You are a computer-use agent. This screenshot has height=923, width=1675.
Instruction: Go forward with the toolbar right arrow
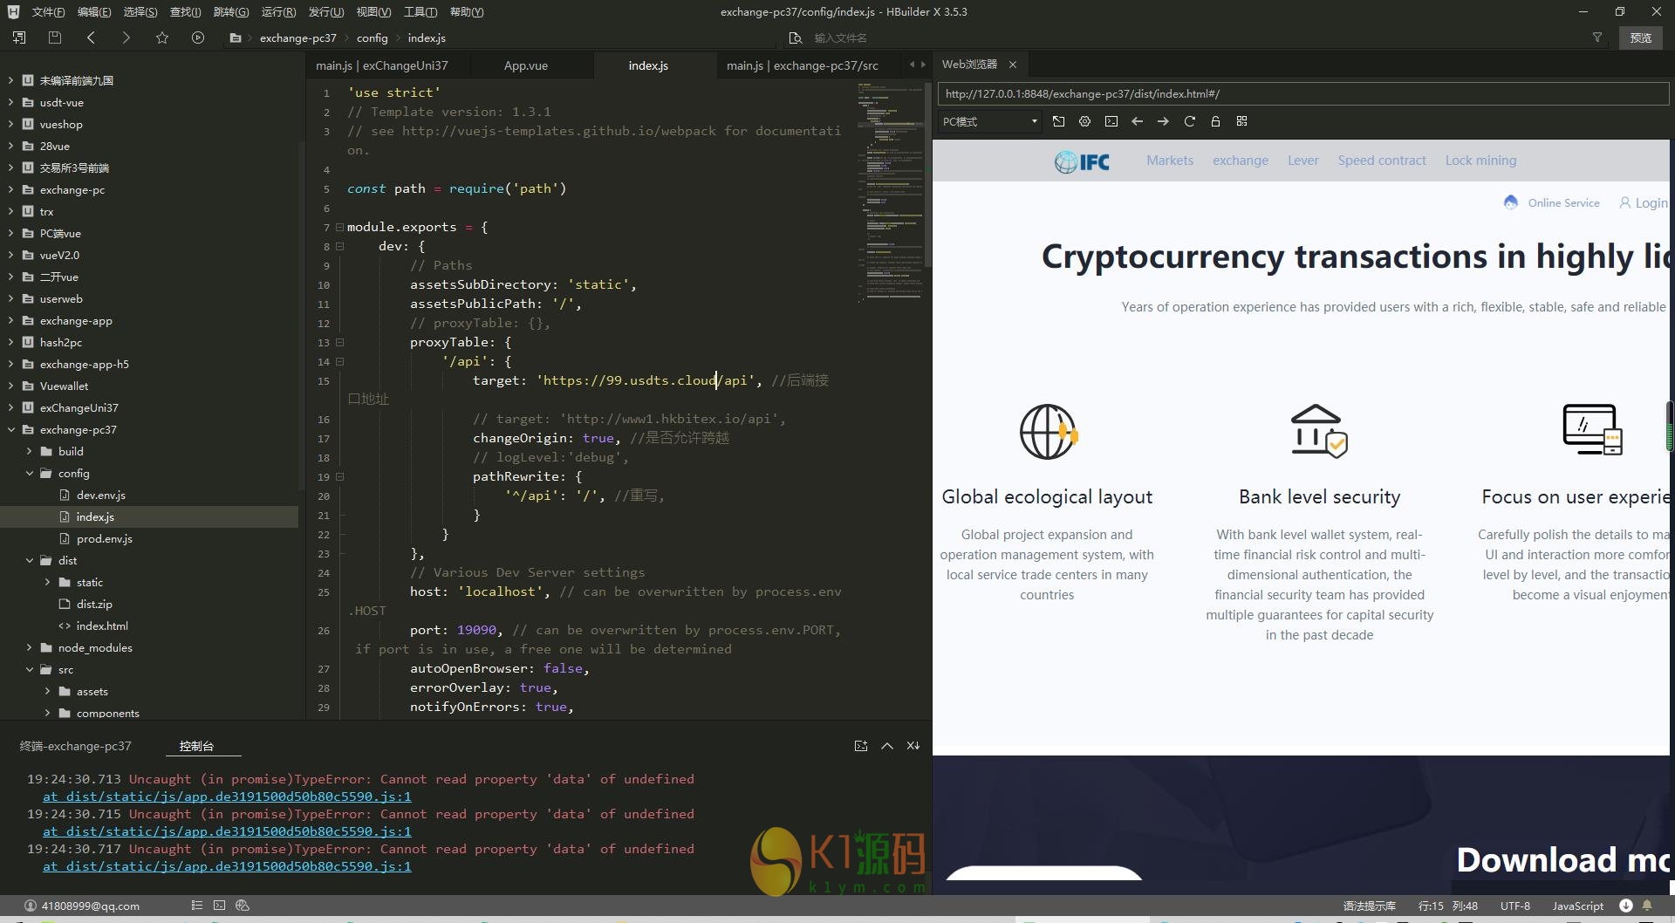[126, 38]
